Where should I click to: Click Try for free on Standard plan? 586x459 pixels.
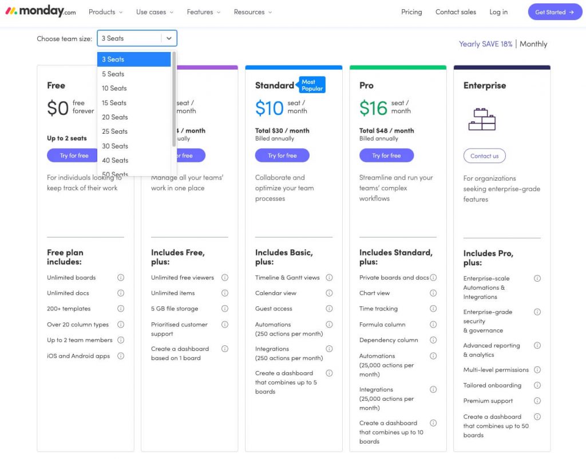click(x=282, y=155)
